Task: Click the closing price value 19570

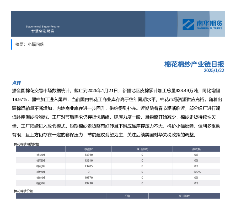Action: click(x=88, y=178)
